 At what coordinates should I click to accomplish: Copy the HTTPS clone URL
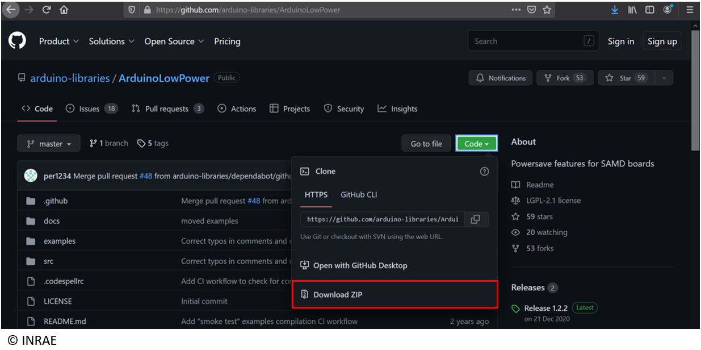pos(476,219)
